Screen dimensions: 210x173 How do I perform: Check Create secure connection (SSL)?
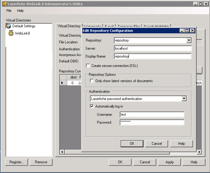(88, 66)
